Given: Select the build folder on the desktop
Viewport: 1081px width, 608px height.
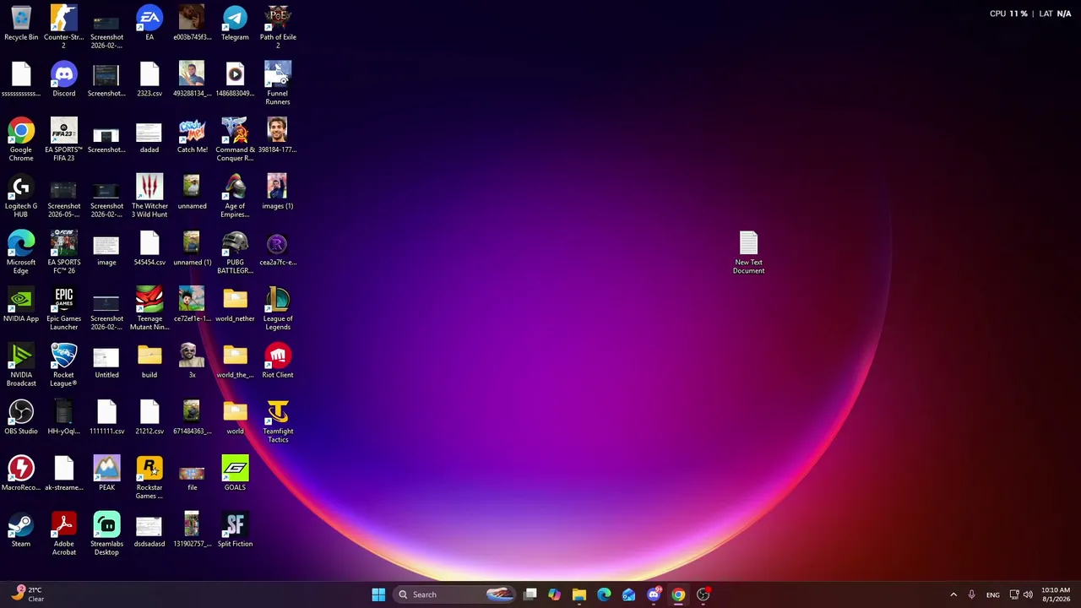Looking at the screenshot, I should point(149,362).
